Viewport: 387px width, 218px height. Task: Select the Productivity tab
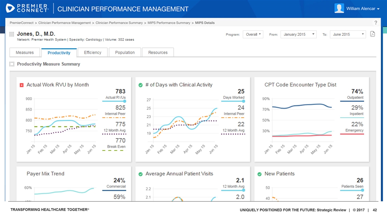(x=59, y=53)
